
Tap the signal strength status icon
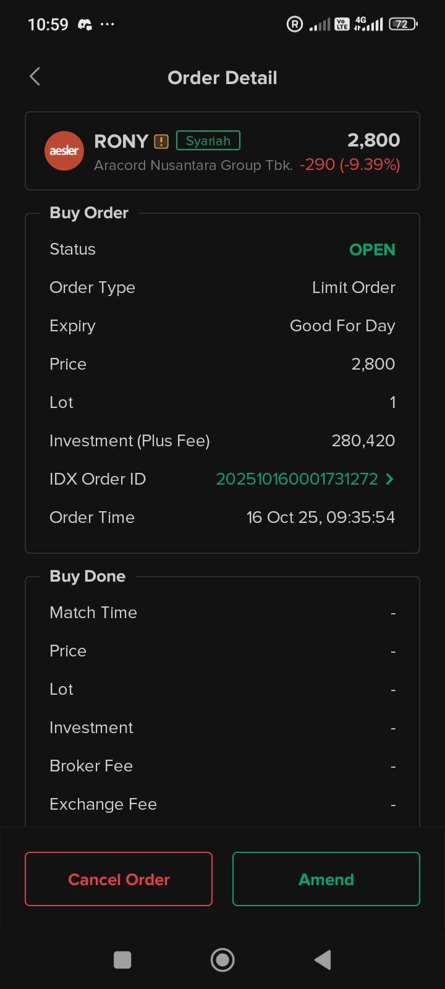(320, 25)
